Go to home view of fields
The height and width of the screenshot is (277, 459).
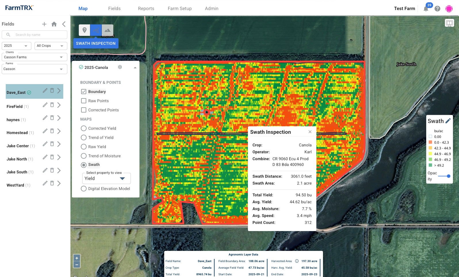pos(54,24)
